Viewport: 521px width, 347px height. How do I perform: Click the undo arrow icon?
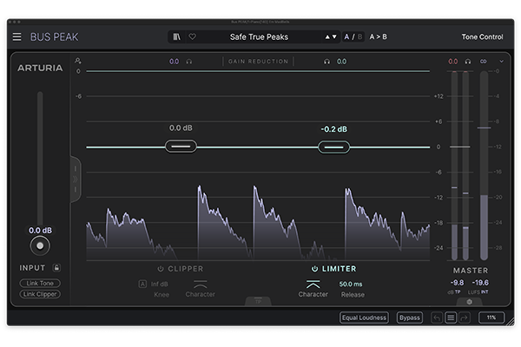click(437, 318)
